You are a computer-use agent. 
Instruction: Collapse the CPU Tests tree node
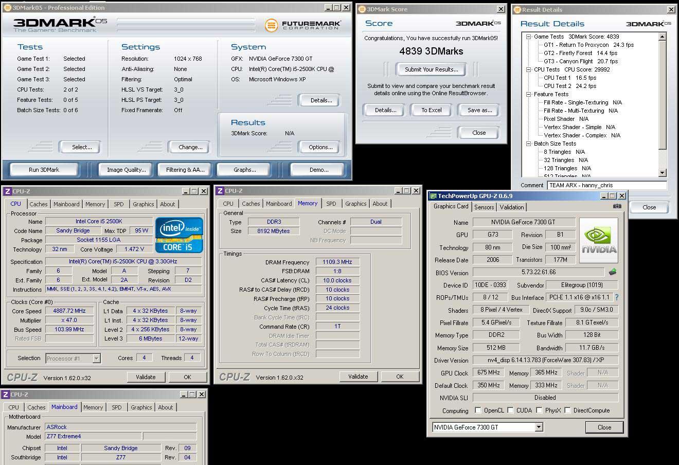point(528,69)
